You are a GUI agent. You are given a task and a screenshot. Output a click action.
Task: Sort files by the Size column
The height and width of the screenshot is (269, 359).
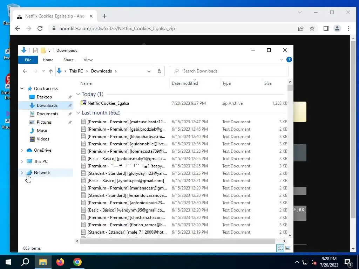[267, 83]
